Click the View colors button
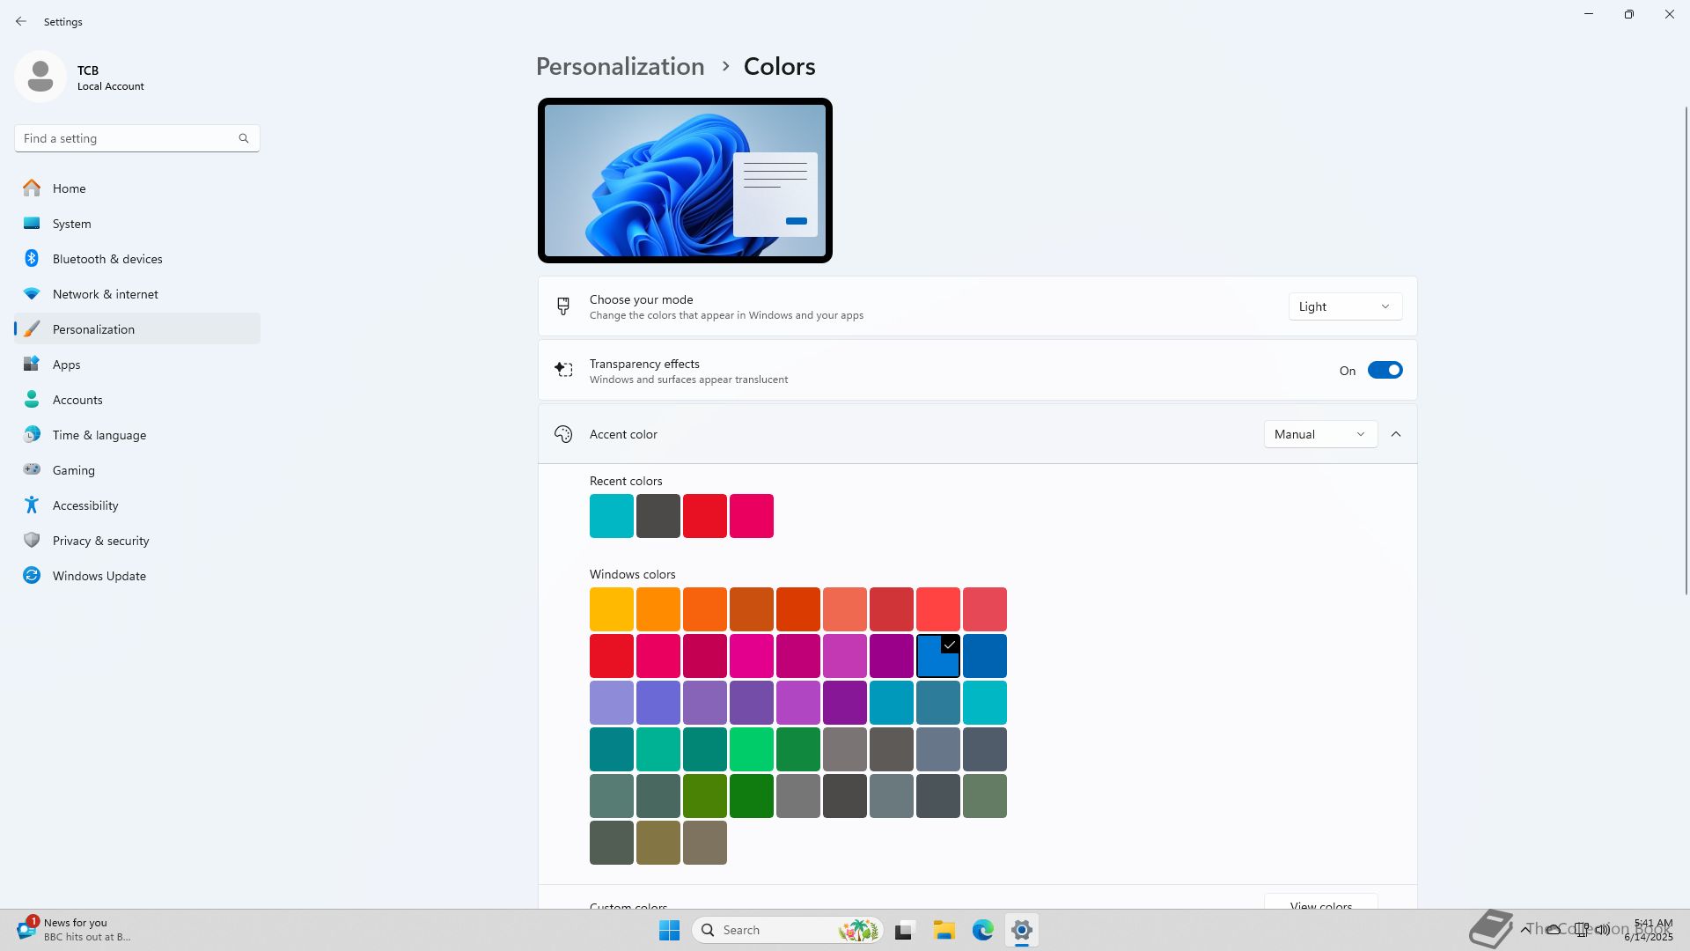Image resolution: width=1690 pixels, height=951 pixels. click(x=1320, y=903)
